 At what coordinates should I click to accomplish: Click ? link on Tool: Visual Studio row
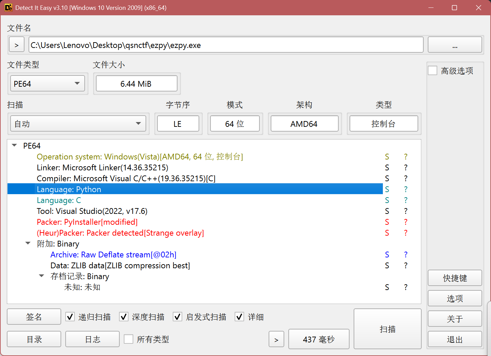(406, 211)
